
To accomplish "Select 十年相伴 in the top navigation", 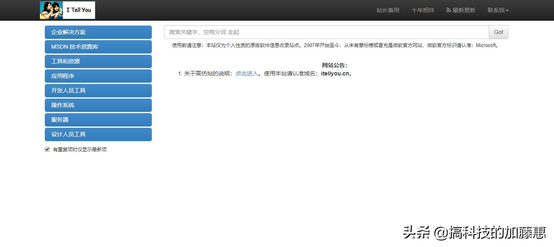I will [x=423, y=10].
